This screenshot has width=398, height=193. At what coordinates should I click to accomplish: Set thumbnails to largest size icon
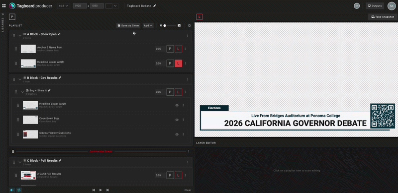tap(179, 26)
